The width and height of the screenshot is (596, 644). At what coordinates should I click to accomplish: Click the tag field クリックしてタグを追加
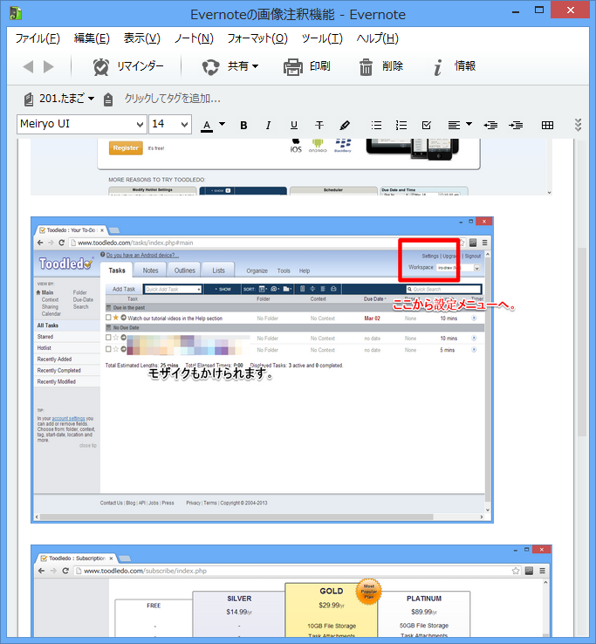pyautogui.click(x=173, y=99)
